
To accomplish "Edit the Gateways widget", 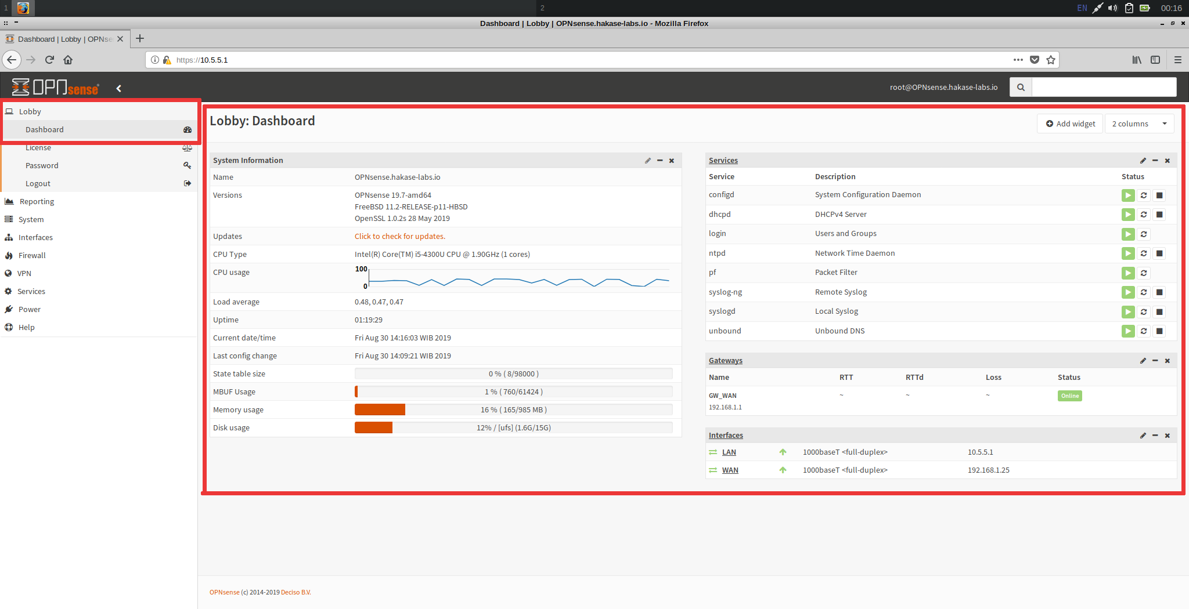I will tap(1143, 361).
